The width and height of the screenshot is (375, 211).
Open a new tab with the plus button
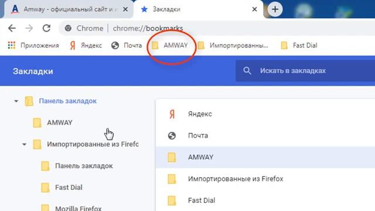pyautogui.click(x=275, y=9)
